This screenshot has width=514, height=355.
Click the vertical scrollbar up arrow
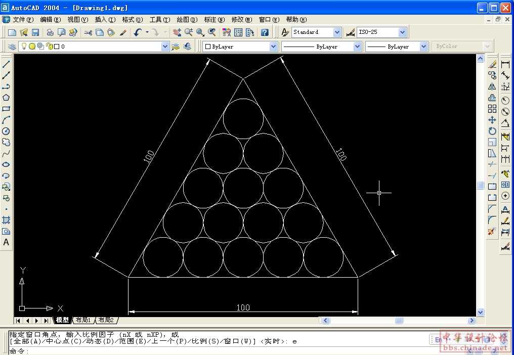[x=480, y=59]
